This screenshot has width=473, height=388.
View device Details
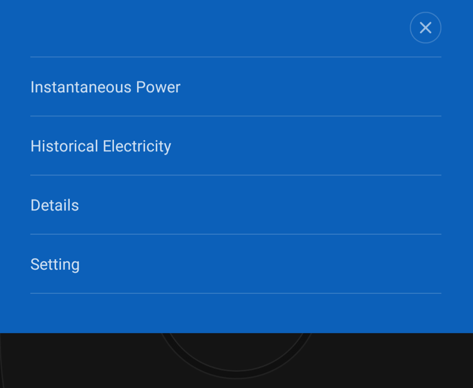point(55,206)
